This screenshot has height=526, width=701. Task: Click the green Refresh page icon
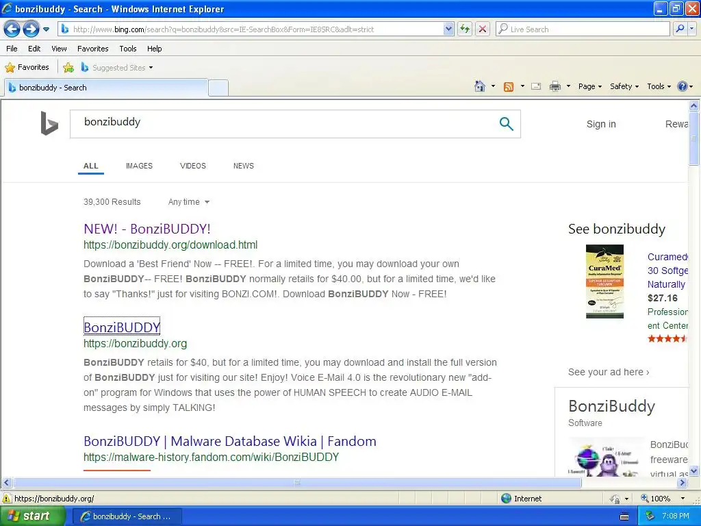coord(465,29)
